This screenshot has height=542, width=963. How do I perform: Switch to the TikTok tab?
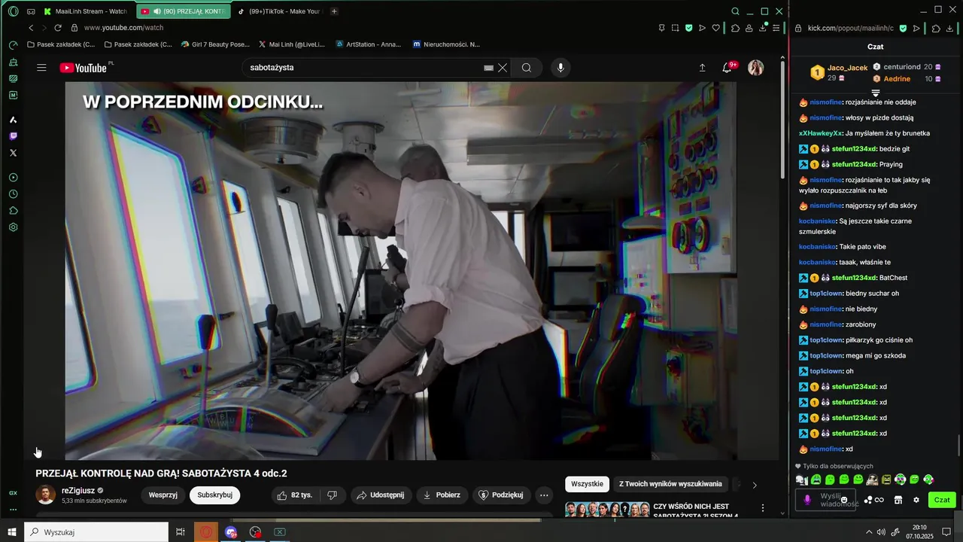coord(278,11)
